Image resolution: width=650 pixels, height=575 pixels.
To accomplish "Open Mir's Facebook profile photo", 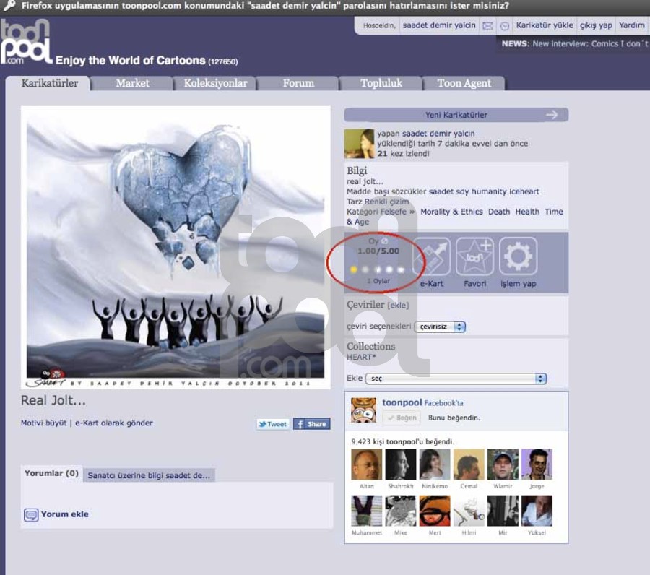I will click(x=503, y=511).
